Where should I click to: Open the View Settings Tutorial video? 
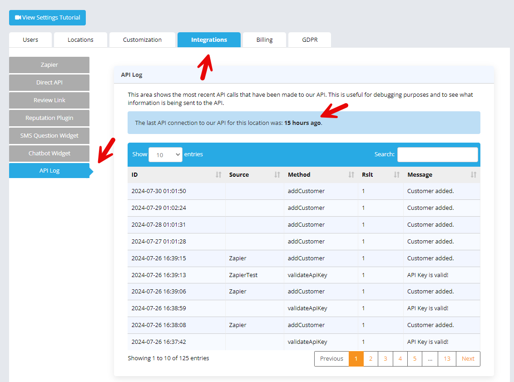[47, 18]
